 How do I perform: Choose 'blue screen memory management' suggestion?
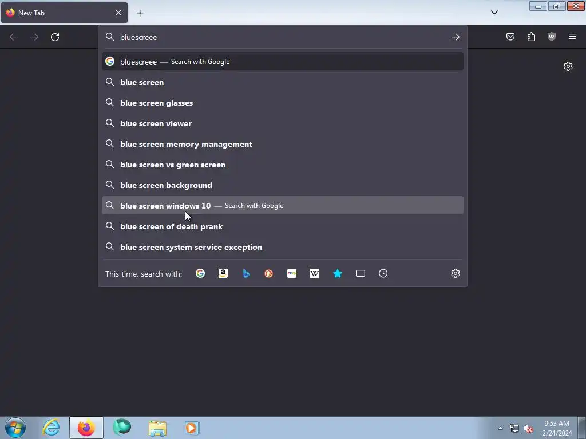(283, 144)
